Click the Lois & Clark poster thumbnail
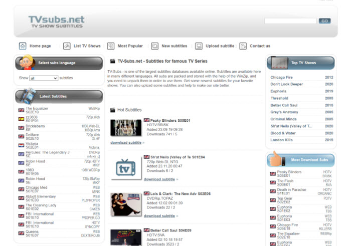 tap(126, 204)
